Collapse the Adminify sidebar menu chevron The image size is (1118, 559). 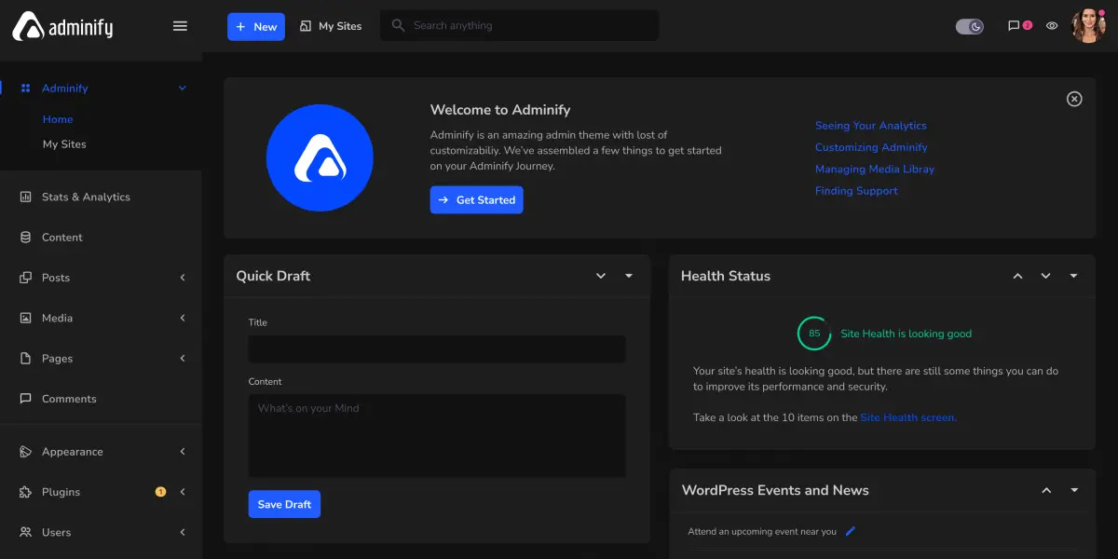pyautogui.click(x=183, y=89)
